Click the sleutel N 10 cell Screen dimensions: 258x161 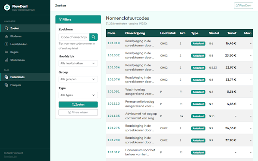pos(212,116)
